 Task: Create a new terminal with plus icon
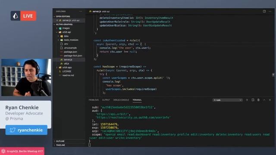click(x=247, y=100)
